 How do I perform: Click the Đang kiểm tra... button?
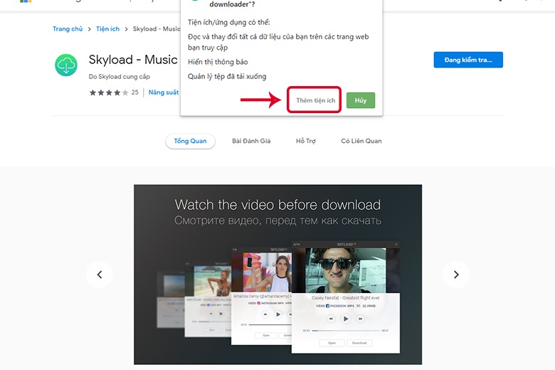click(468, 60)
